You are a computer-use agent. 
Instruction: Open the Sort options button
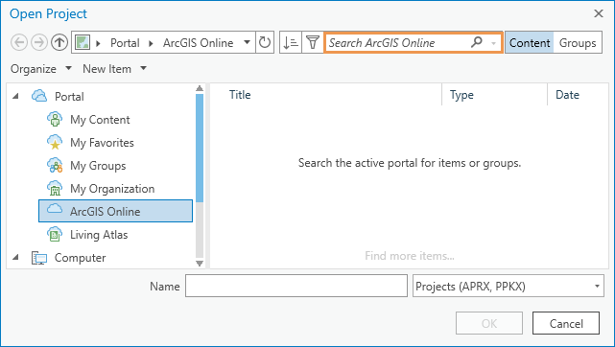291,42
